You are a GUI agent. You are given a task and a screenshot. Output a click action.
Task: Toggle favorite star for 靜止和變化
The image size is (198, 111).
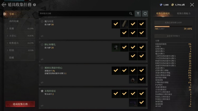(x=42, y=45)
